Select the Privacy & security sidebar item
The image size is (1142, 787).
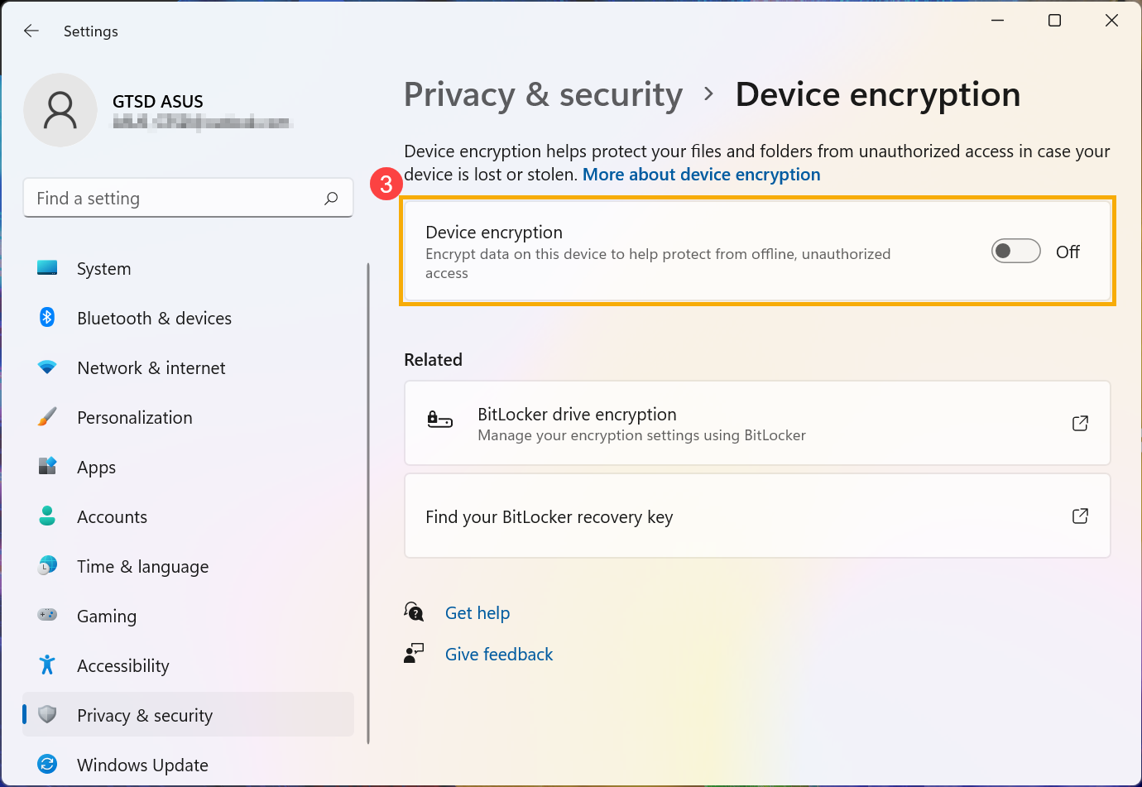pyautogui.click(x=145, y=715)
